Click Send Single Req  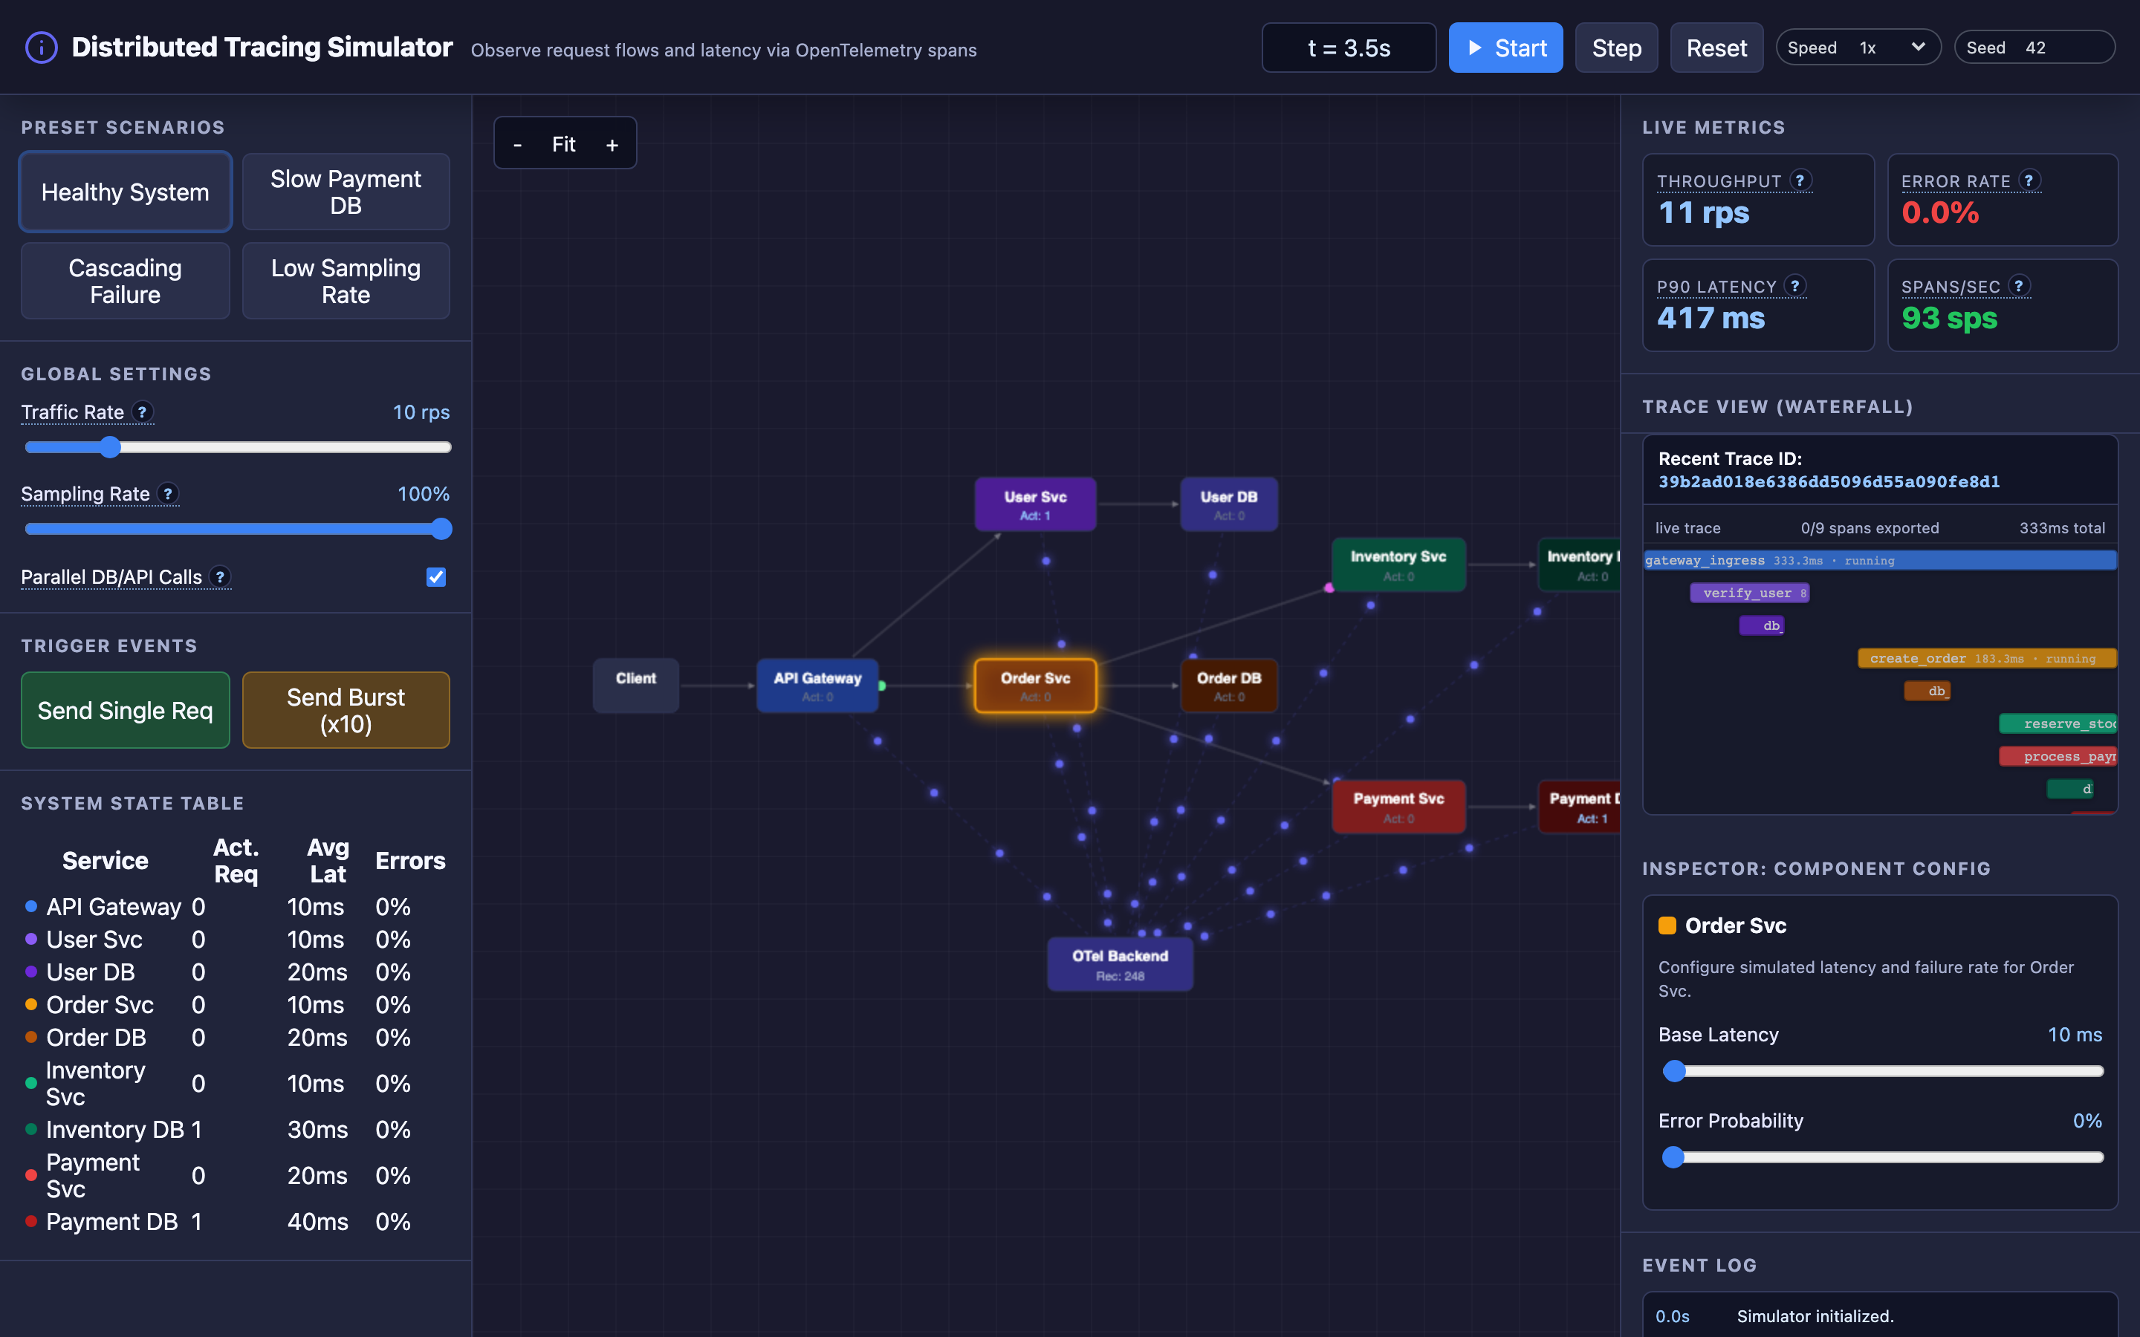point(126,710)
